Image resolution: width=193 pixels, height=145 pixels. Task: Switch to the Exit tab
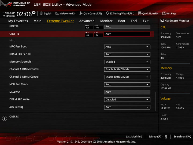(146, 21)
